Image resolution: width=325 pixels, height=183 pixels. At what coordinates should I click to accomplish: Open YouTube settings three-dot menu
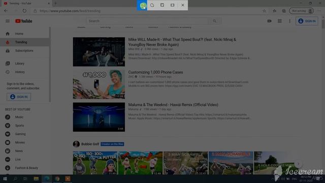pyautogui.click(x=290, y=21)
